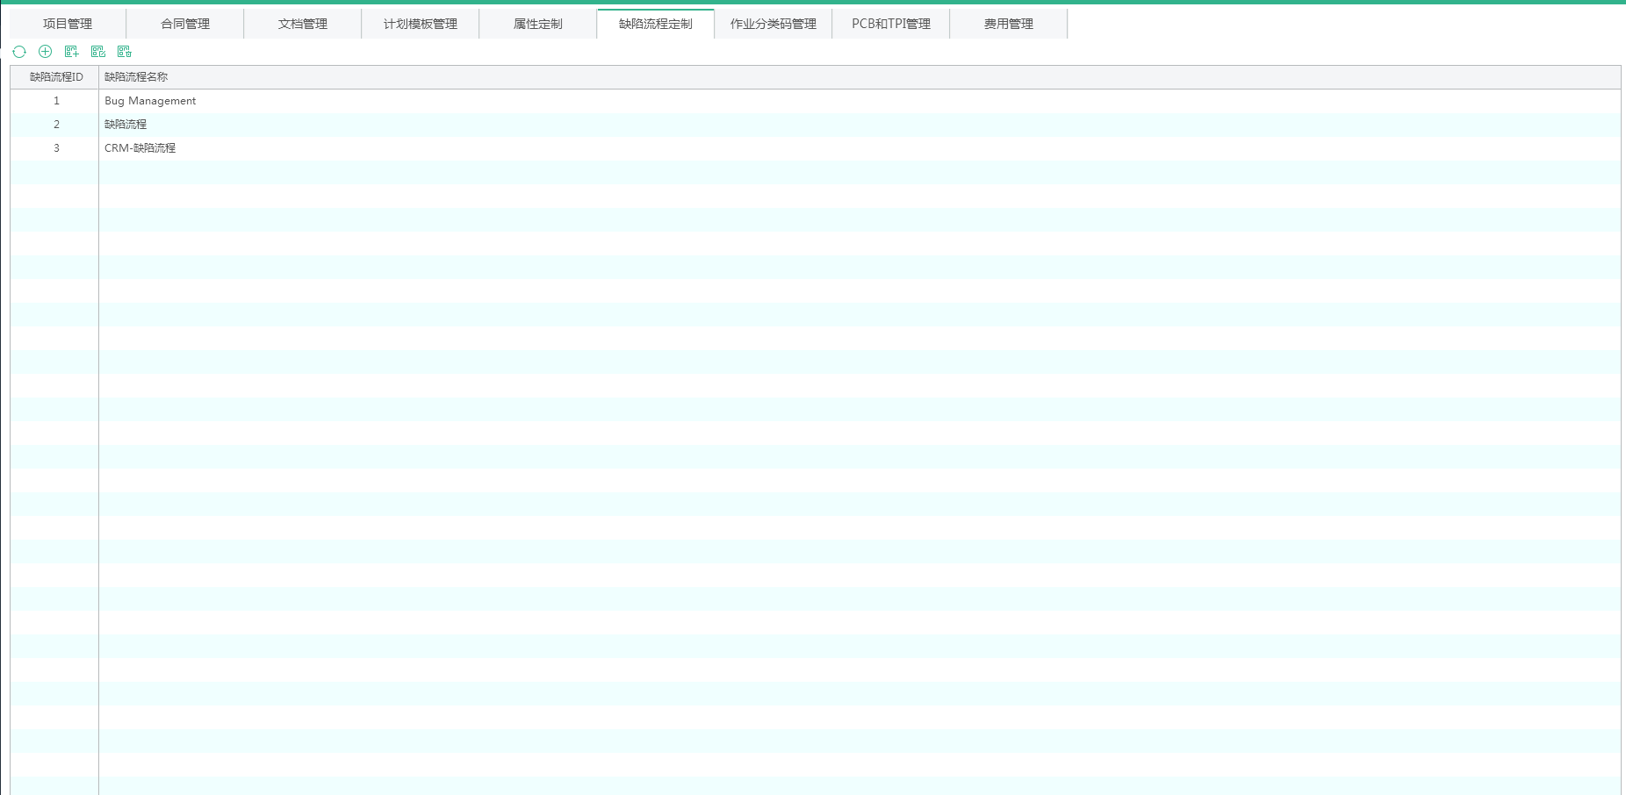The width and height of the screenshot is (1626, 795).
Task: Click the grid-with-pencil edit workflow icon
Action: pos(98,52)
